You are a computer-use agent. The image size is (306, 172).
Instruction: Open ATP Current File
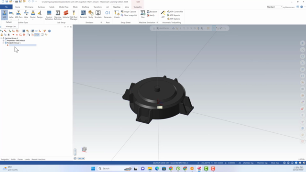click(x=175, y=11)
